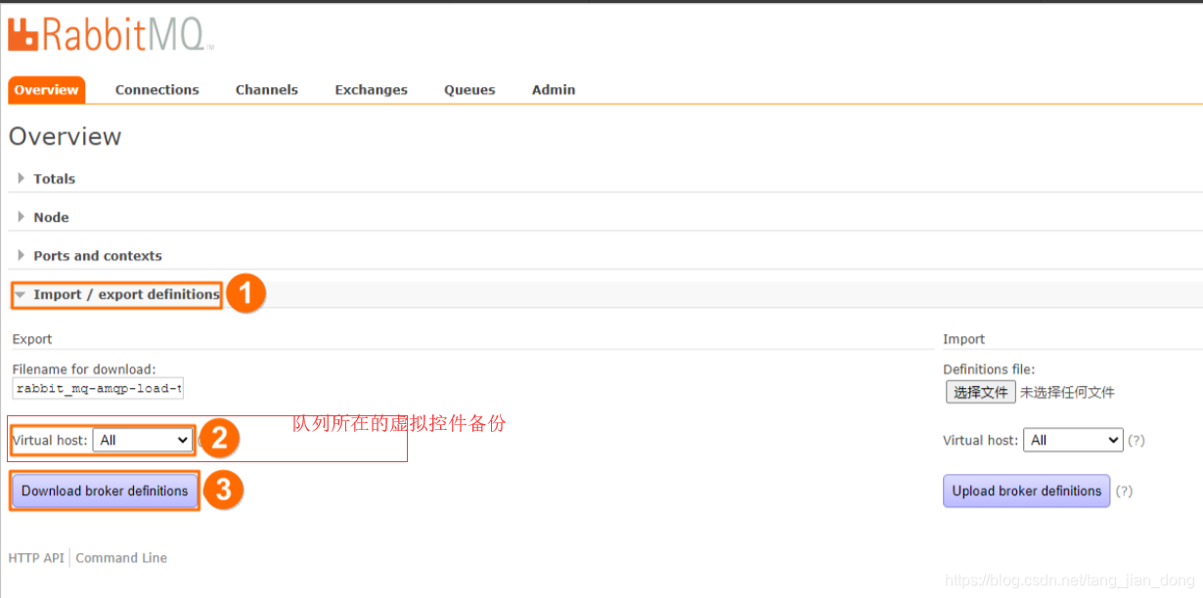Click Download broker definitions button
This screenshot has height=598, width=1203.
[x=105, y=491]
